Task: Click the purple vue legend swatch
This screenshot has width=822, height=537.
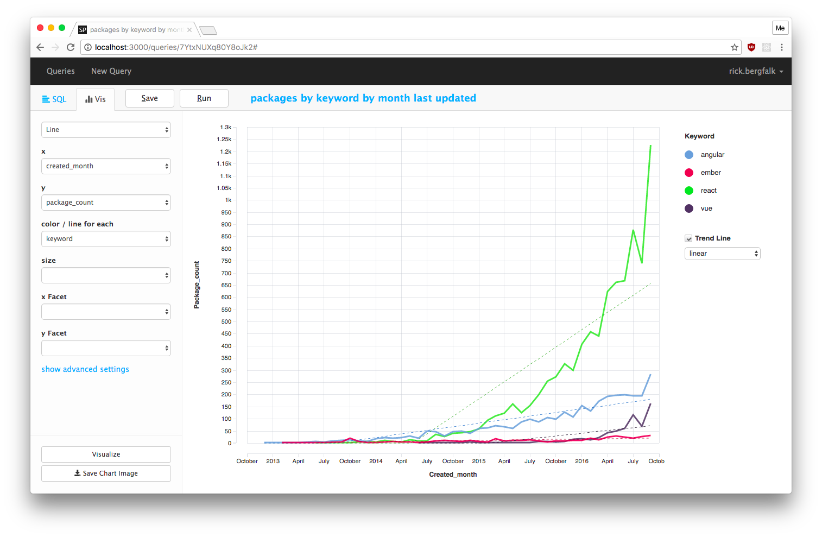Action: click(689, 209)
